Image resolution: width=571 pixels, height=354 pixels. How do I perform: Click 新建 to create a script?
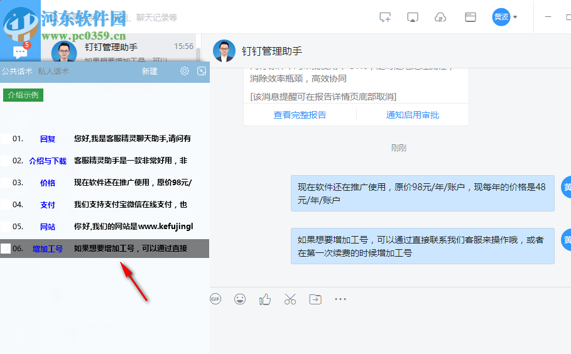click(x=150, y=72)
